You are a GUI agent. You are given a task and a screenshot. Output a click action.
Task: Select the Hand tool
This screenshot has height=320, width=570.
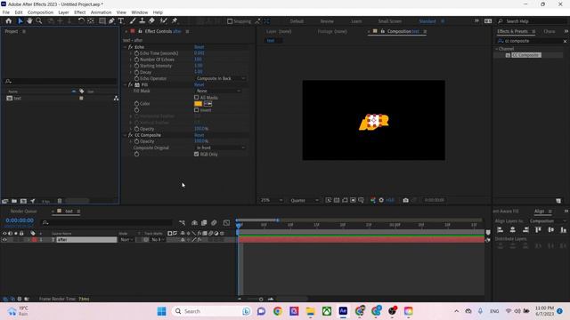pos(29,21)
